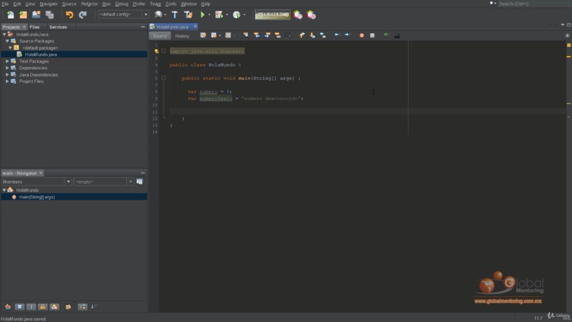Screen dimensions: 572x322
Task: Toggle Show Static Members filter in Navigator
Action: point(31,307)
